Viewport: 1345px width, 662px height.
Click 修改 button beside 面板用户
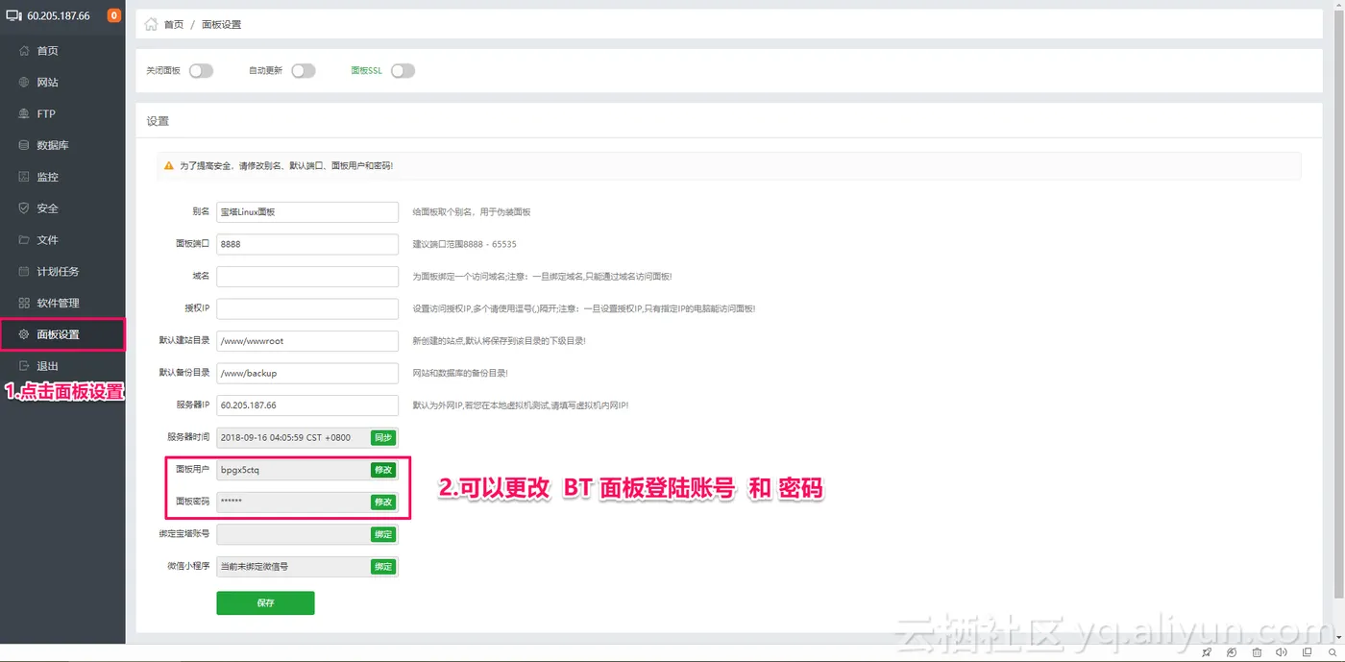point(383,470)
